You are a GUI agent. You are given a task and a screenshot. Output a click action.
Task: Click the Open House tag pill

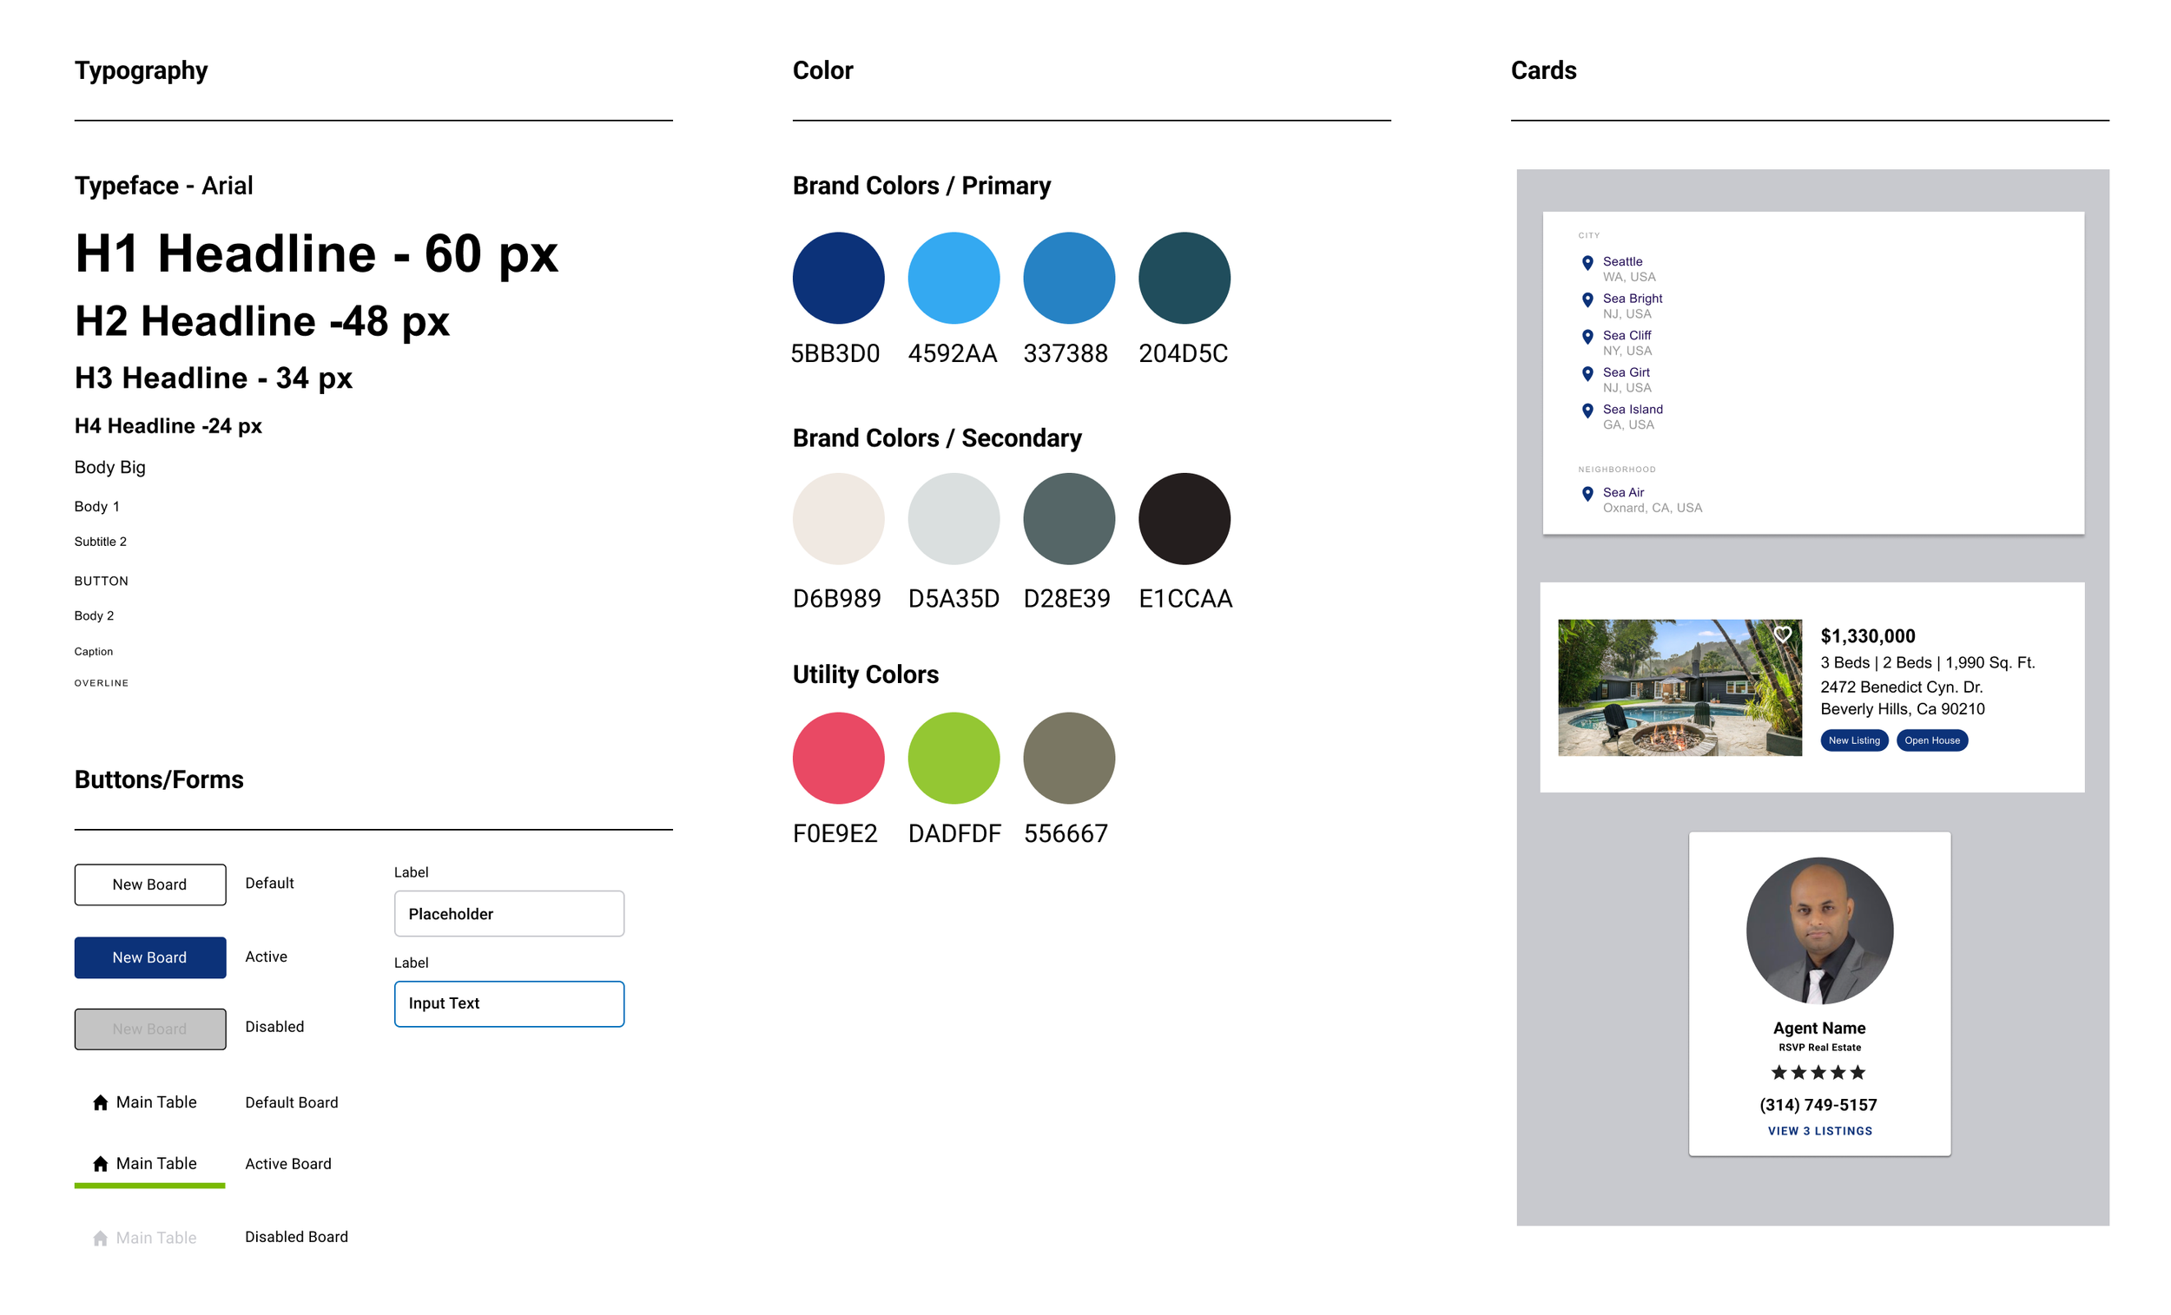pos(1931,740)
